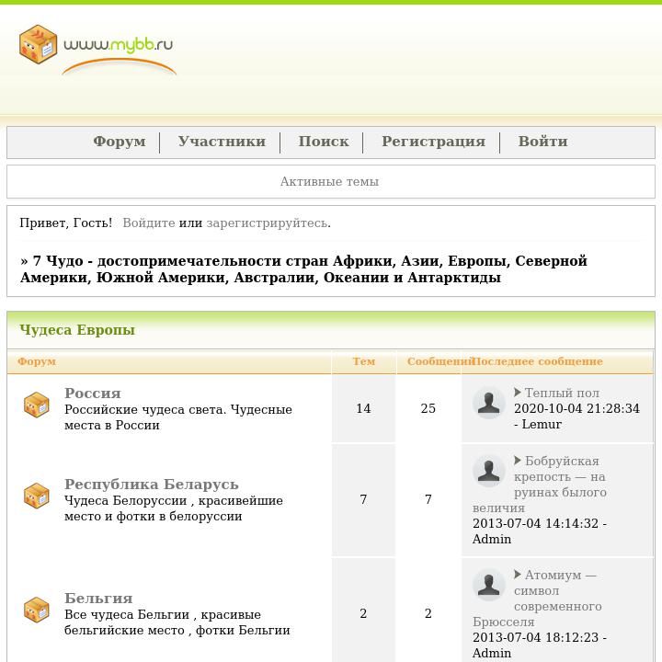
Task: Click the Все чудеса Бельгии description
Action: 177,622
